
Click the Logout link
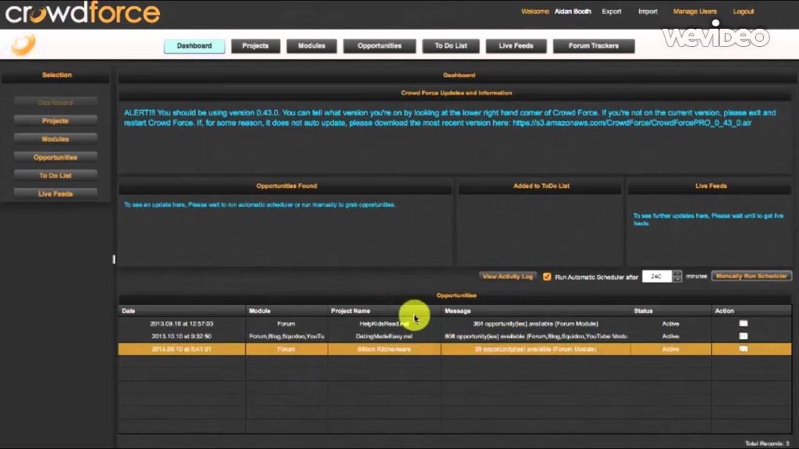[744, 11]
